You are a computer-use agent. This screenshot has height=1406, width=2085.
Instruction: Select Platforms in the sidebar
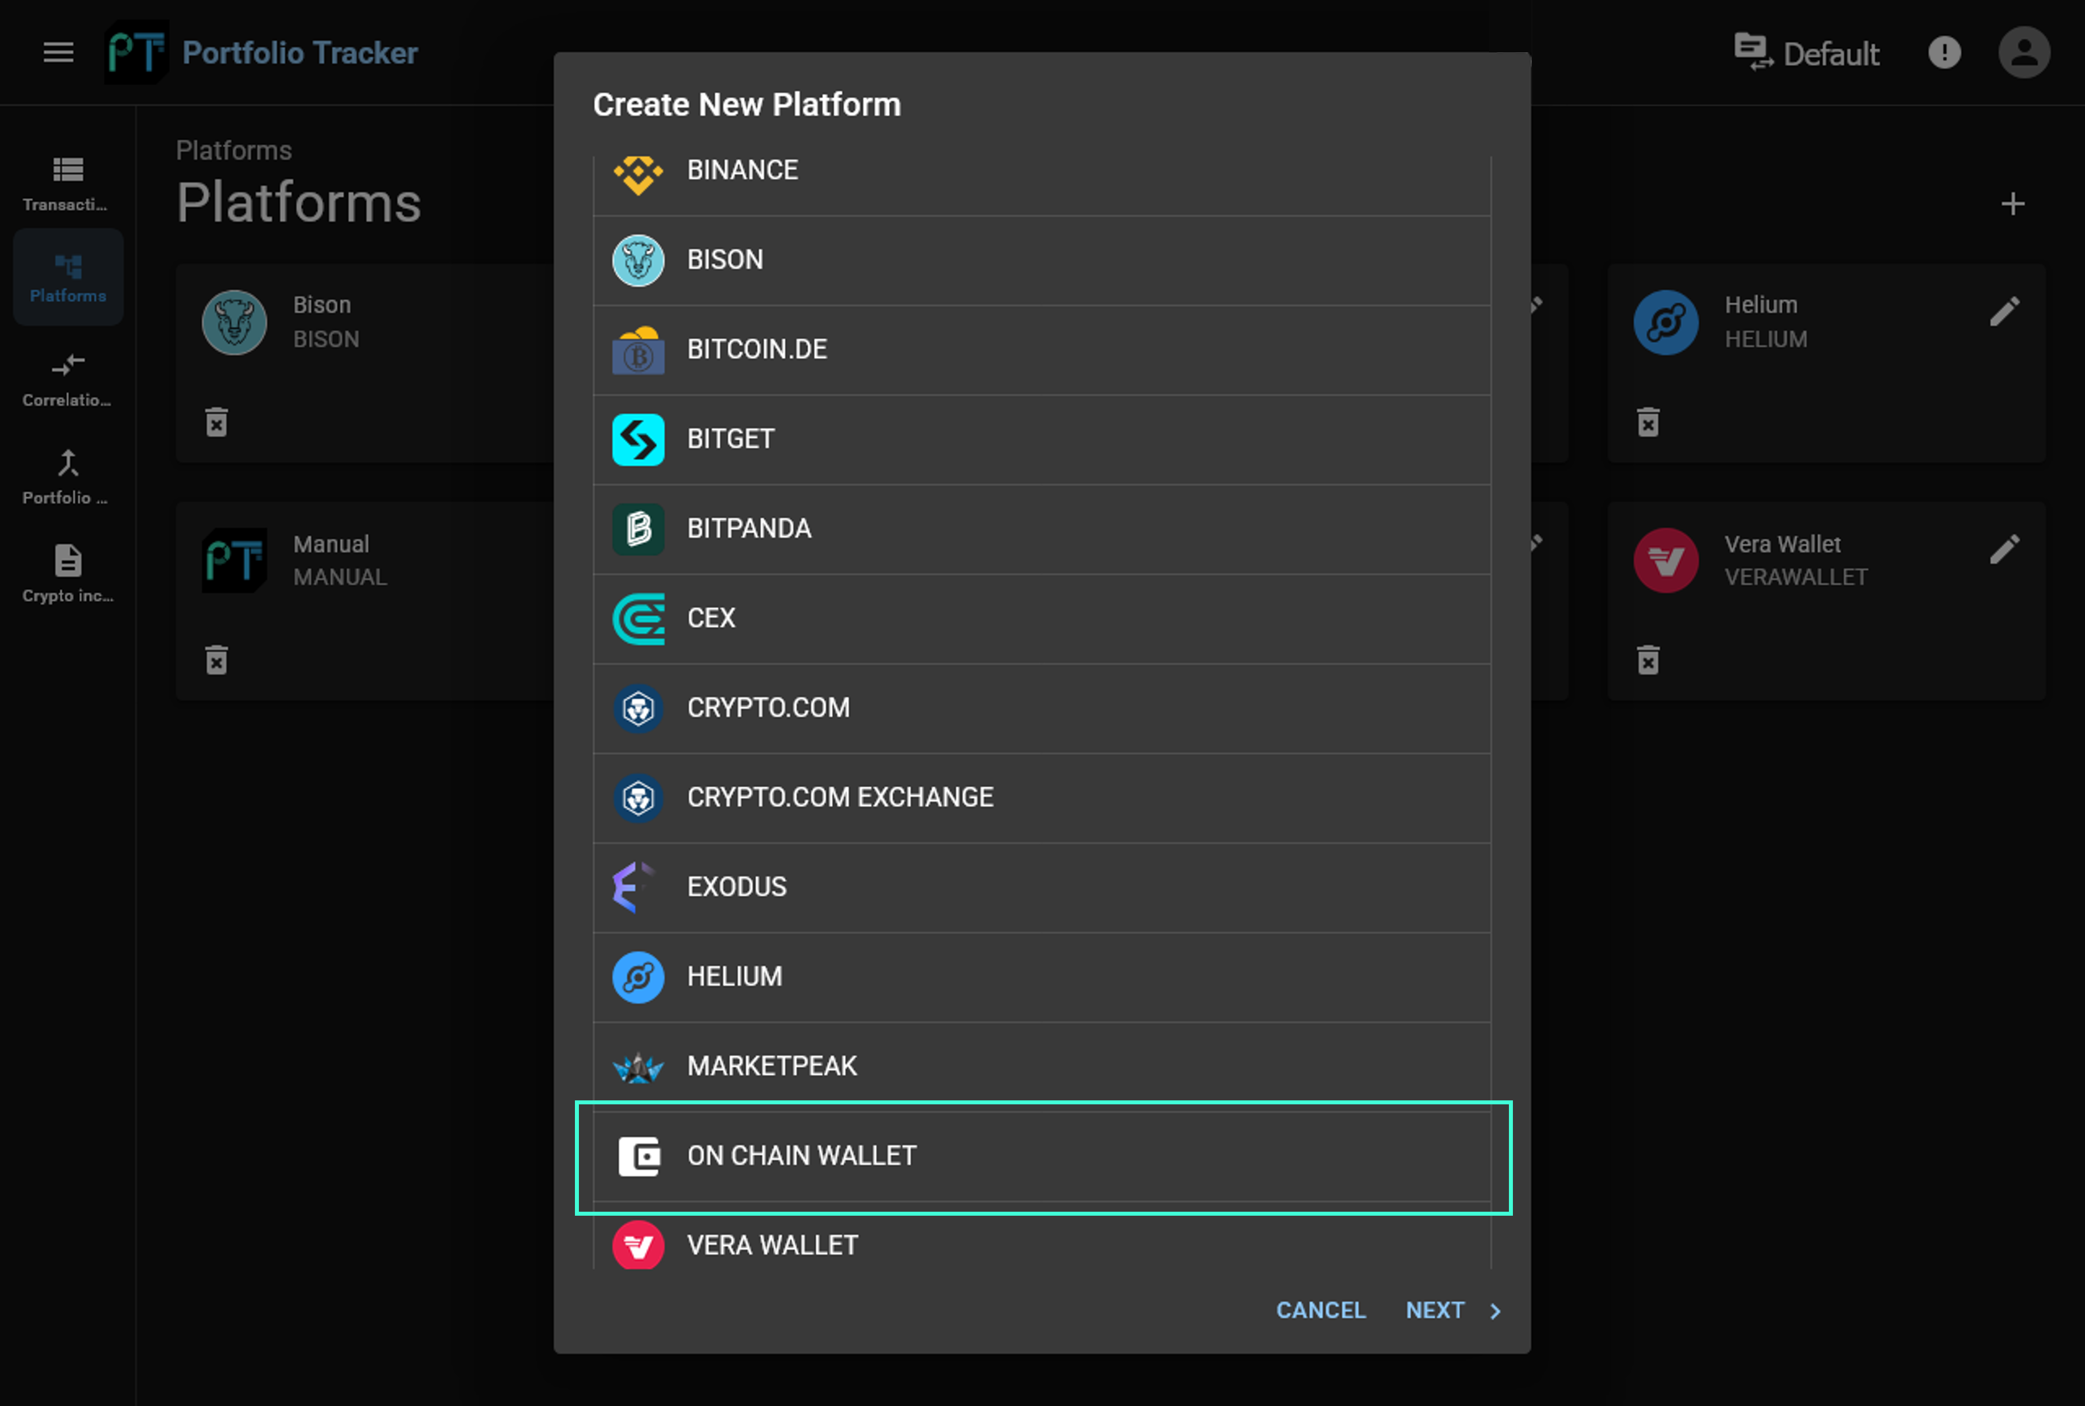click(x=68, y=277)
